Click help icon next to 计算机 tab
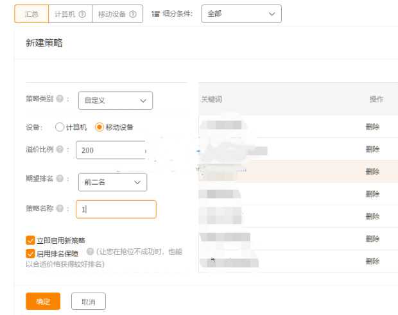 click(x=82, y=14)
